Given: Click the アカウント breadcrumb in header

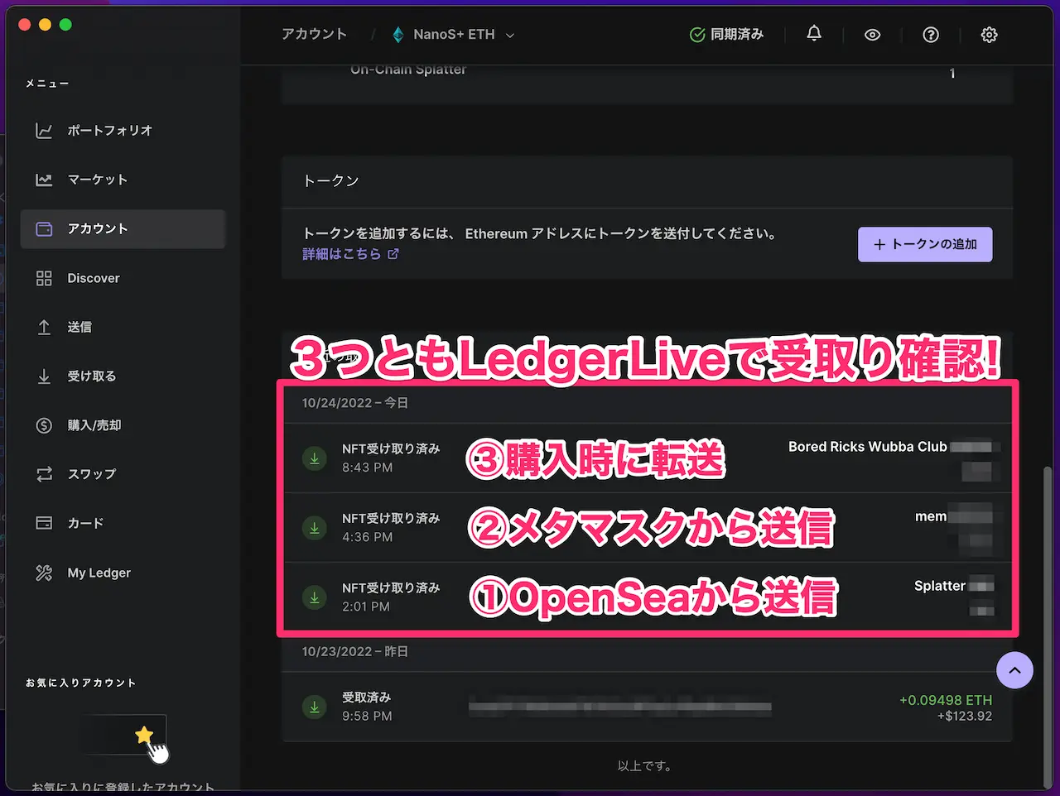Looking at the screenshot, I should (314, 35).
